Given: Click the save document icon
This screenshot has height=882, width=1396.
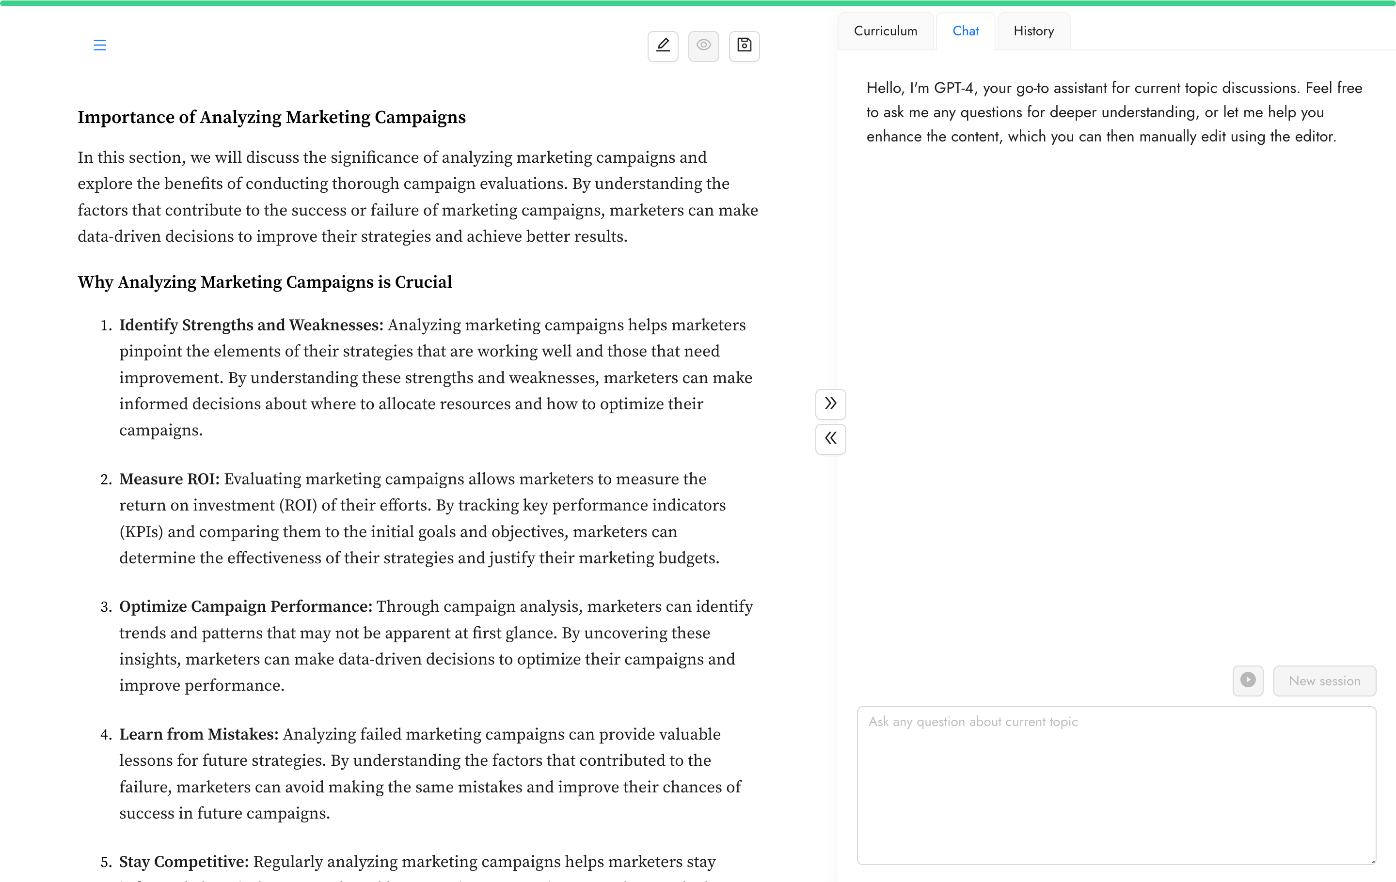Looking at the screenshot, I should coord(744,46).
